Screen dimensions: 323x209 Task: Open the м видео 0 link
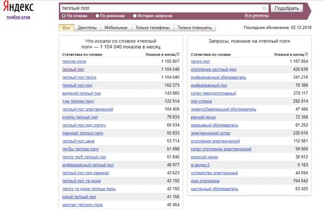click(x=200, y=165)
